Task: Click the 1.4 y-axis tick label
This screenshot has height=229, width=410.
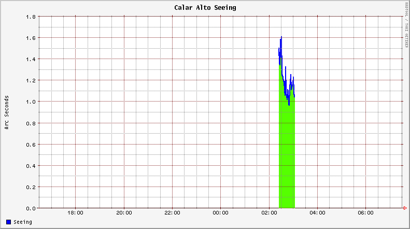Action: click(x=31, y=59)
